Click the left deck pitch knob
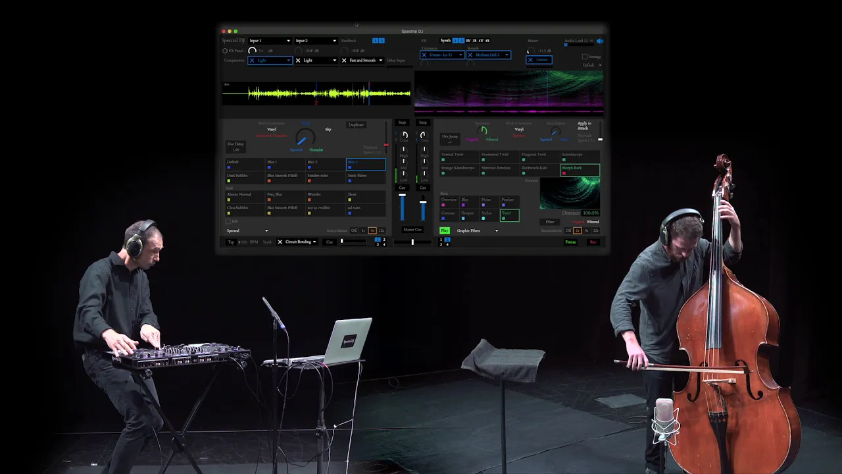Image resolution: width=842 pixels, height=474 pixels. click(305, 137)
